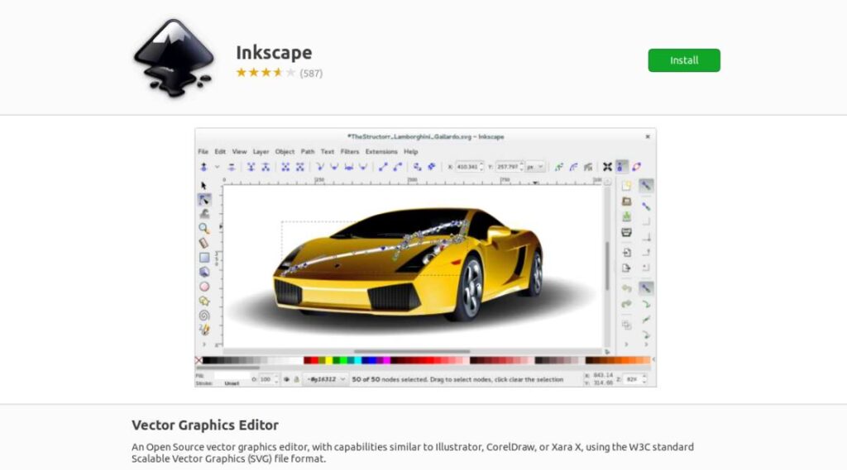847x470 pixels.
Task: Click Delete segment between nodes icon
Action: 300,168
